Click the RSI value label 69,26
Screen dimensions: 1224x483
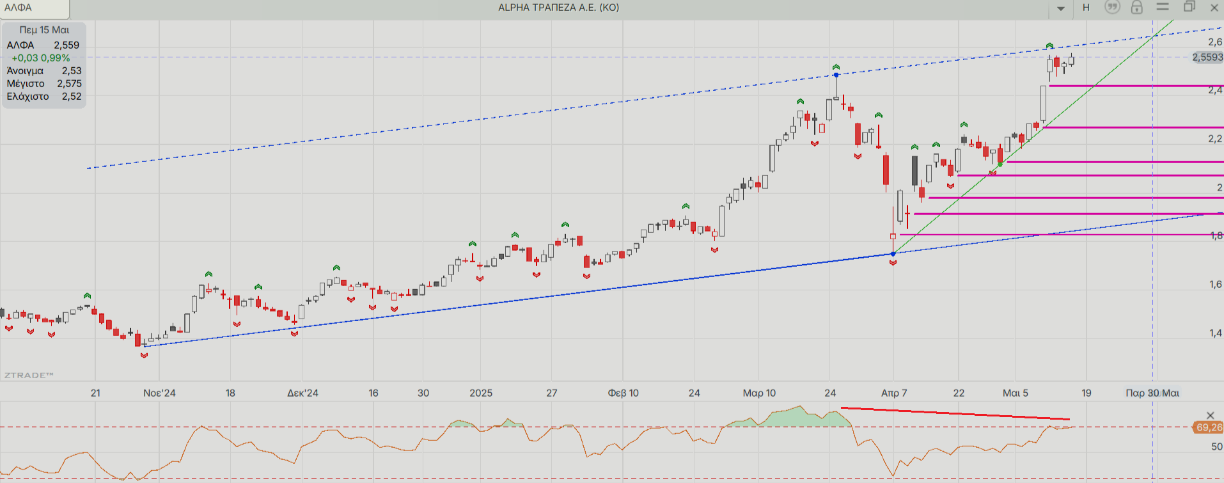(x=1208, y=427)
